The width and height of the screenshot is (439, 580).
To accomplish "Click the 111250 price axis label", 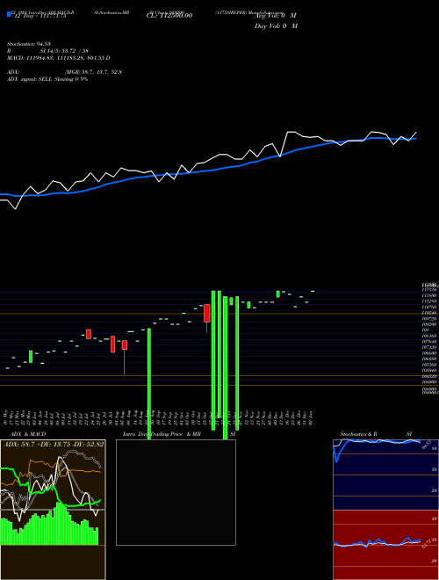I will tap(429, 301).
